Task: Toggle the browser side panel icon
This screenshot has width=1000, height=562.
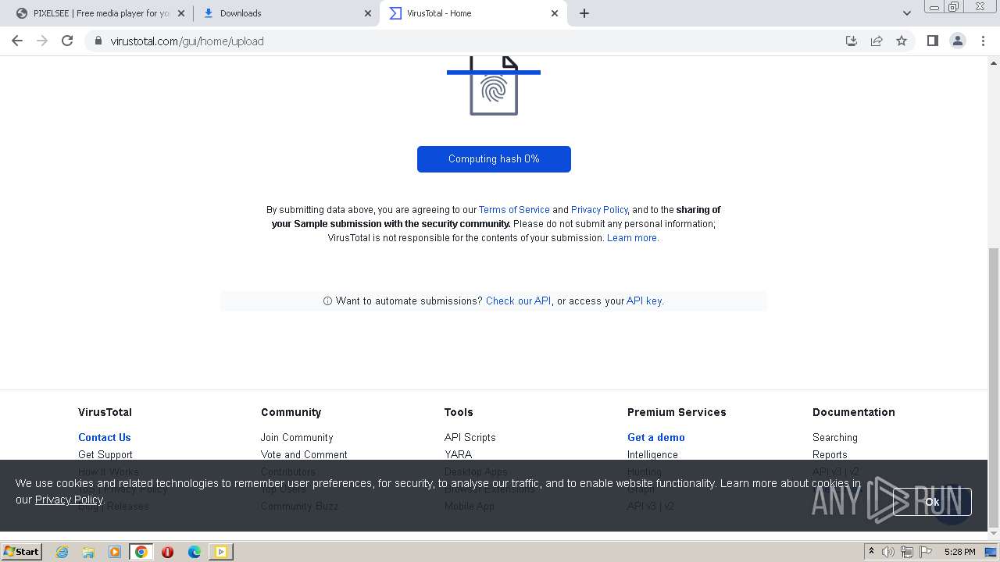Action: 932,41
